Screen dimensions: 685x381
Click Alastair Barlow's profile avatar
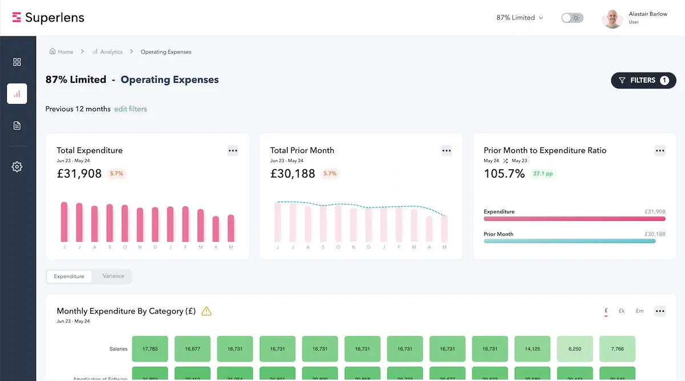(x=612, y=18)
